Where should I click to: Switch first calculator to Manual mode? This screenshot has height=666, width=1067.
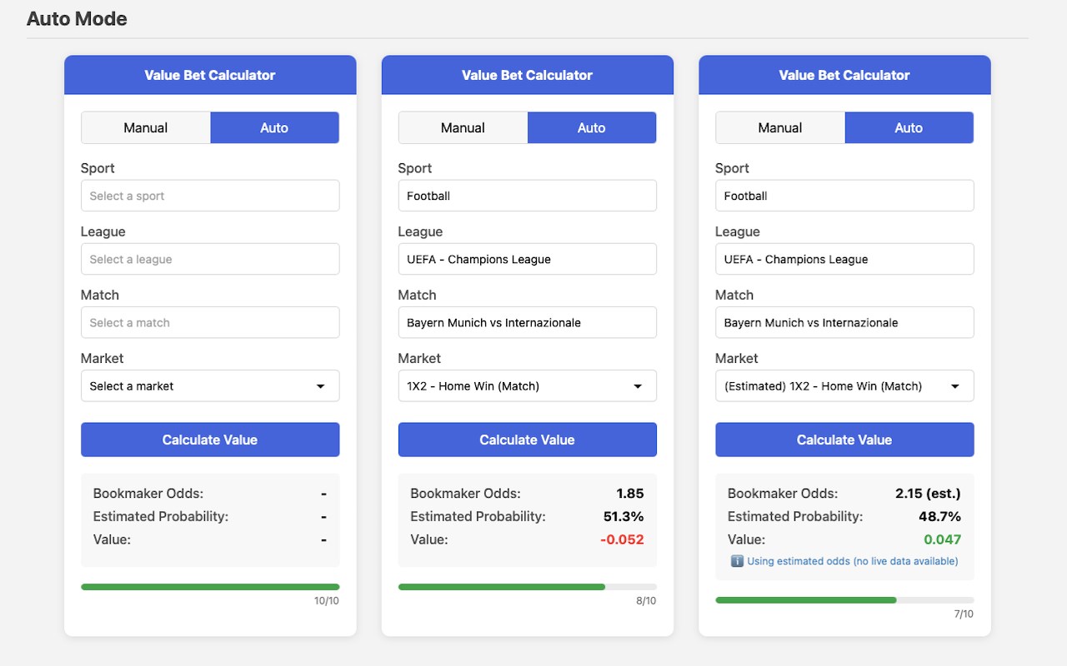click(x=146, y=127)
